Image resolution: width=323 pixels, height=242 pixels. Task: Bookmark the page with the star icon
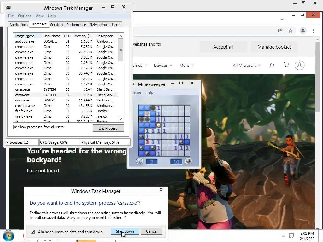(291, 31)
